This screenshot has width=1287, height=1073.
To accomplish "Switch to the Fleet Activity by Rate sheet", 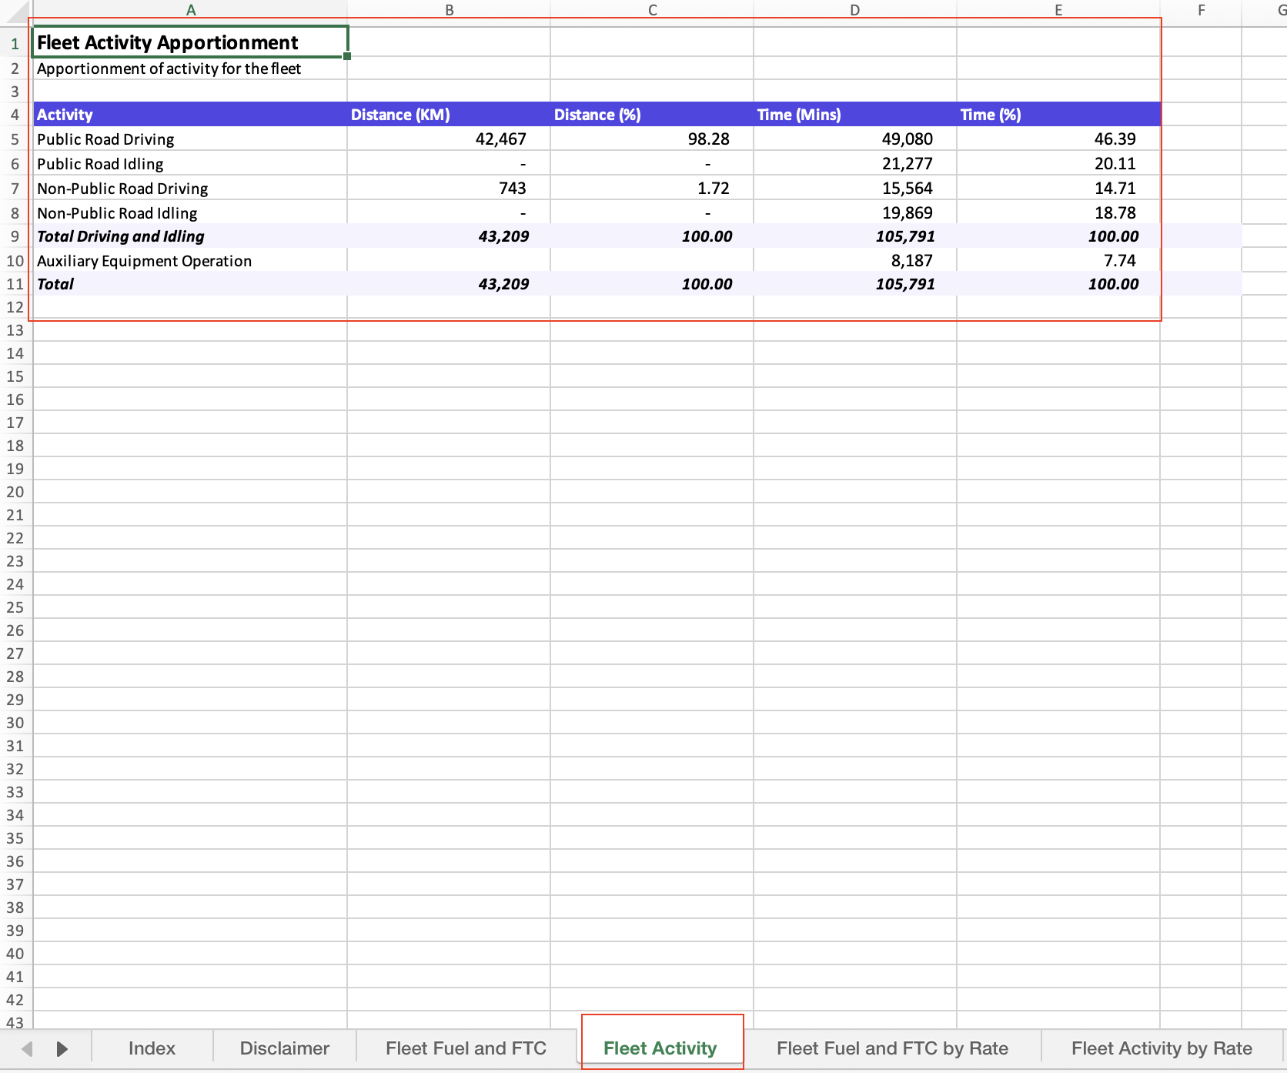I will pos(1161,1048).
